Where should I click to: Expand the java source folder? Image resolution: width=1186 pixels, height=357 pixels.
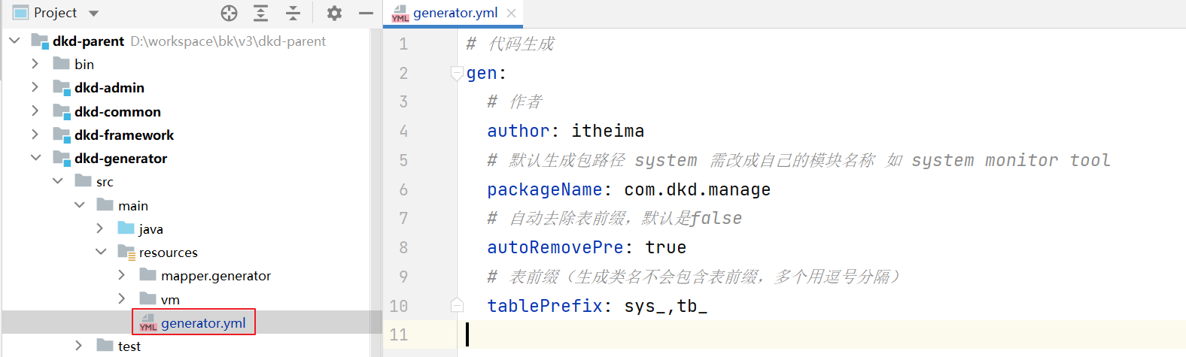100,228
